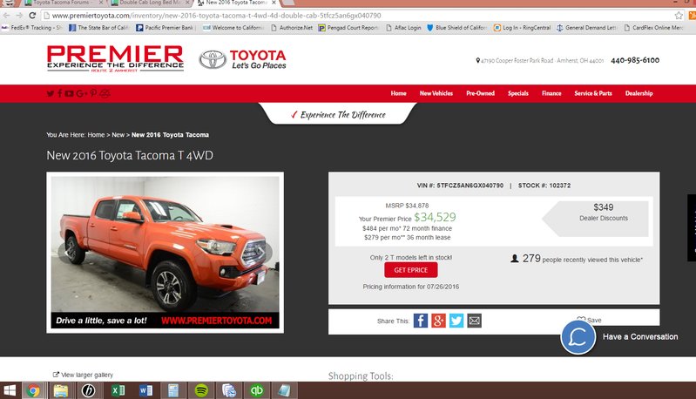
Task: Open the Premier Toyota Twitter icon in red bar
Action: click(x=51, y=93)
